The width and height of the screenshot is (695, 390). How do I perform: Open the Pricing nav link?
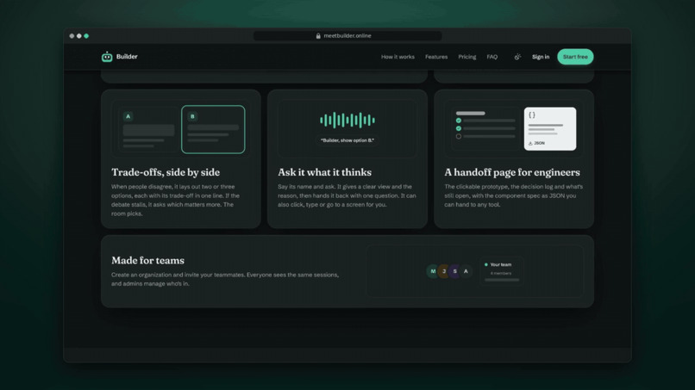466,57
